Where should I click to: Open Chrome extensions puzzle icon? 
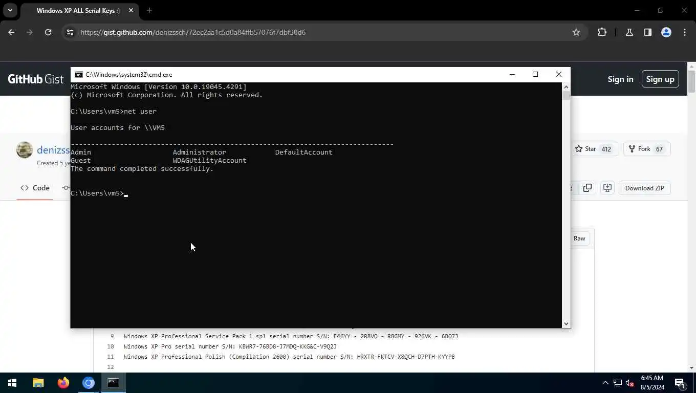(x=602, y=32)
